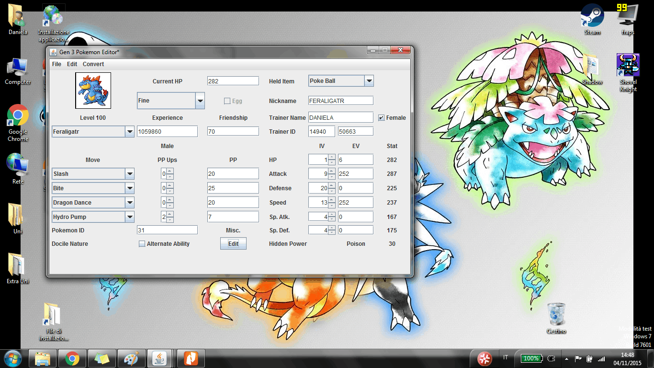Click the Misc. Edit button
Viewport: 654px width, 368px height.
pos(233,244)
